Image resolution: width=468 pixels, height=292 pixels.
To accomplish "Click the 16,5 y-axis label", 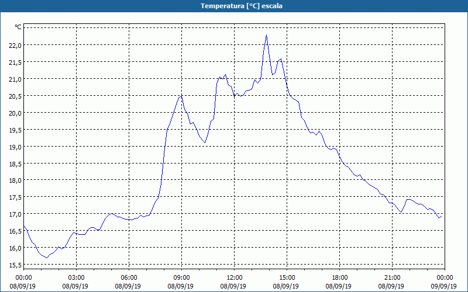I will tap(16, 231).
